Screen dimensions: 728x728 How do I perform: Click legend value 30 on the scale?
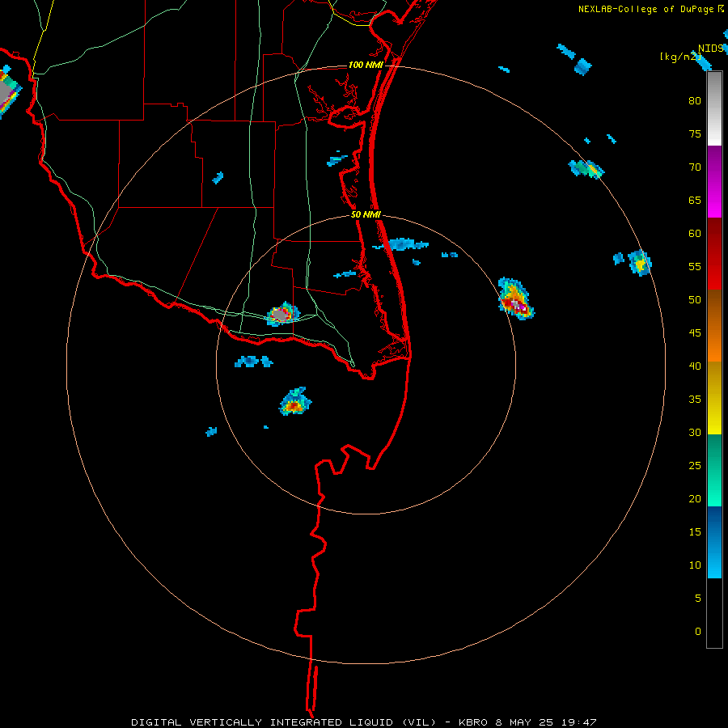(x=695, y=432)
